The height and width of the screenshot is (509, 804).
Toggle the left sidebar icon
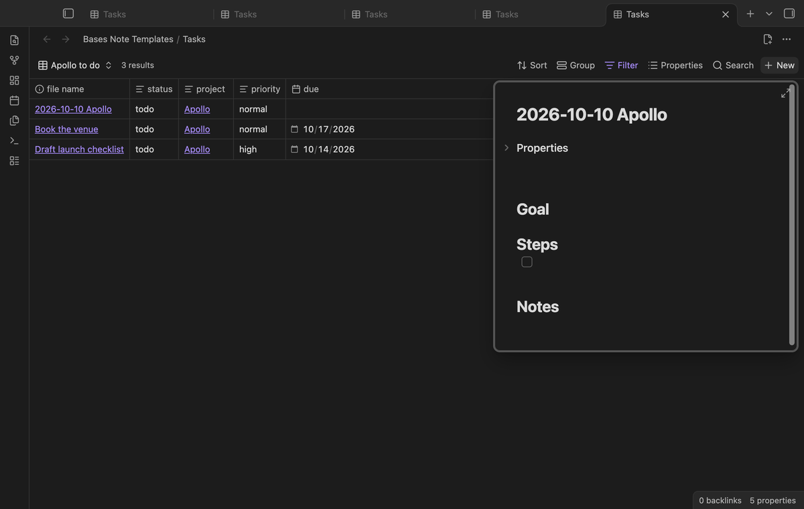click(68, 13)
